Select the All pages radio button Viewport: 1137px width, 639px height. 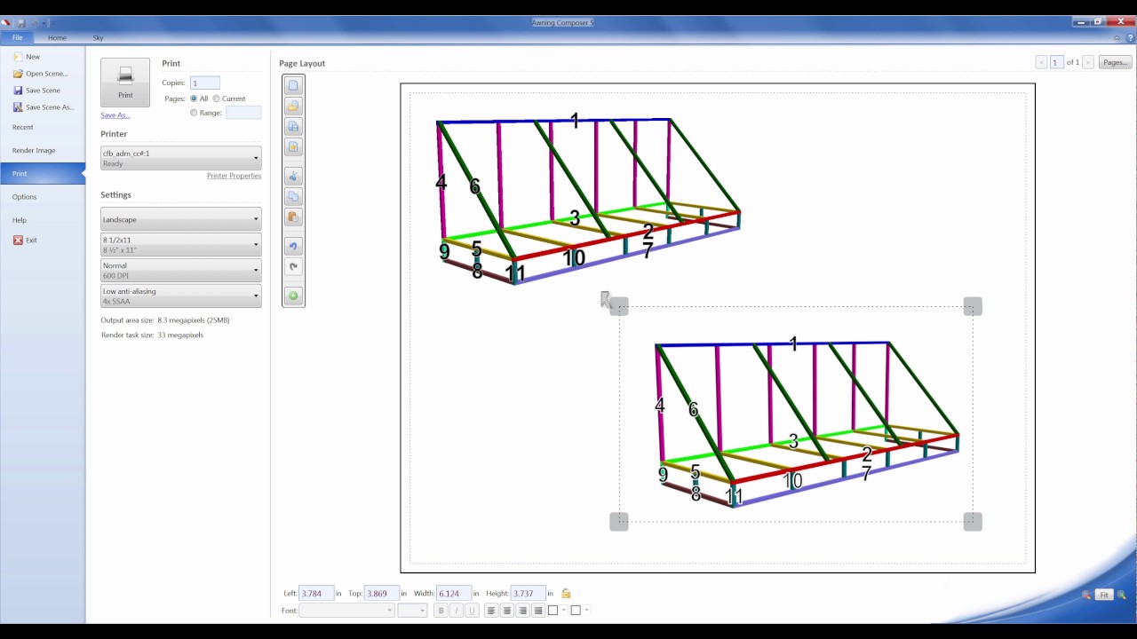pyautogui.click(x=194, y=99)
